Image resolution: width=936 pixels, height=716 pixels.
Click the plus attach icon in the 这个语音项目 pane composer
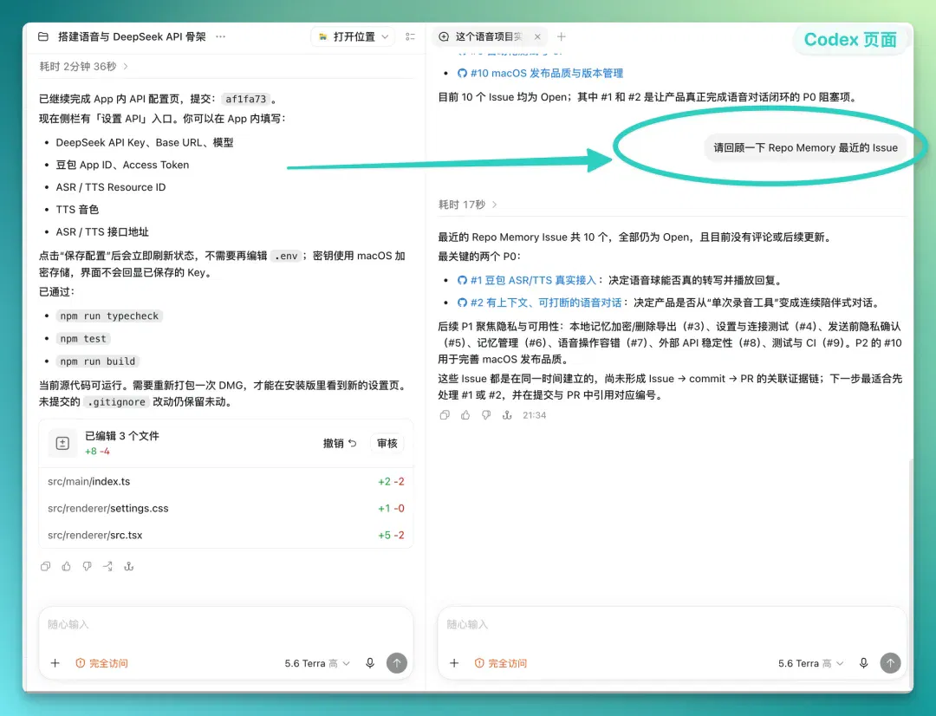click(454, 663)
